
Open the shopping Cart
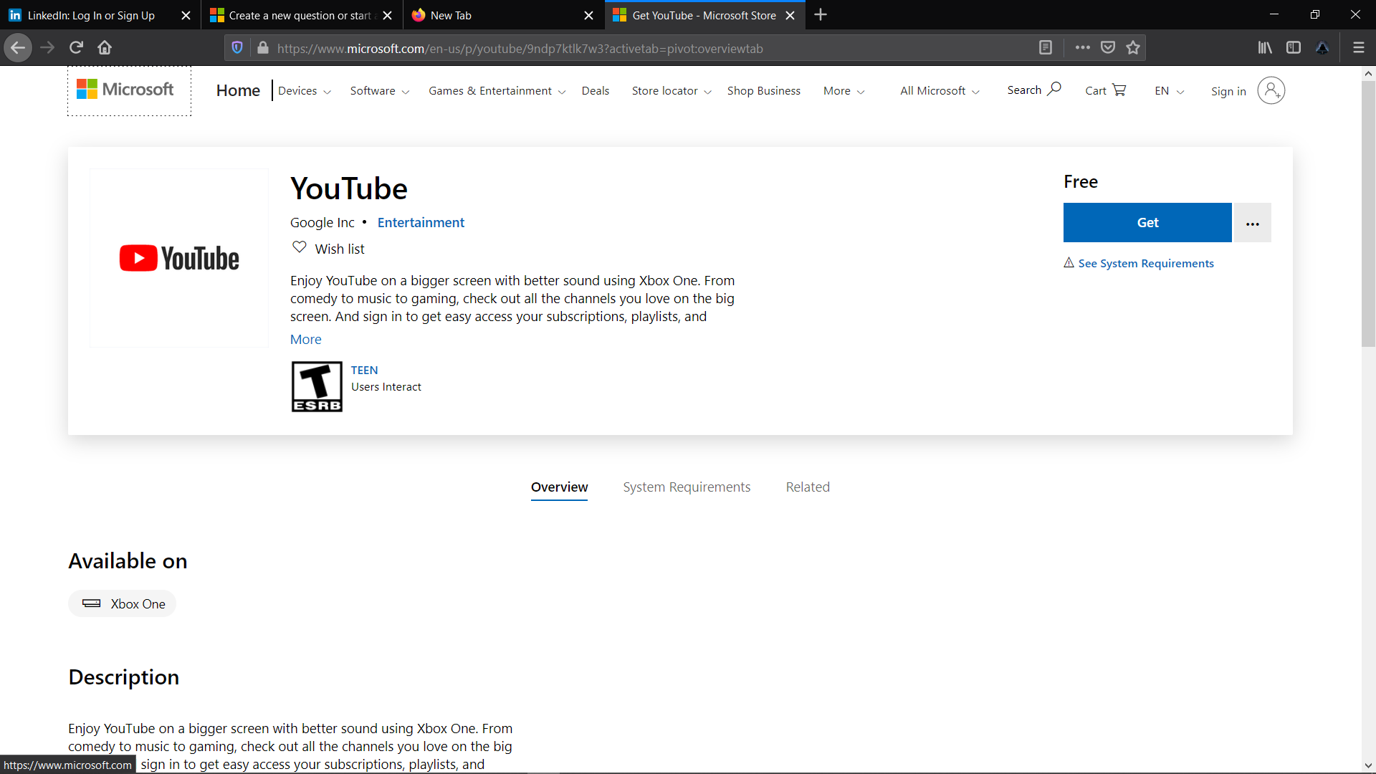(x=1106, y=90)
